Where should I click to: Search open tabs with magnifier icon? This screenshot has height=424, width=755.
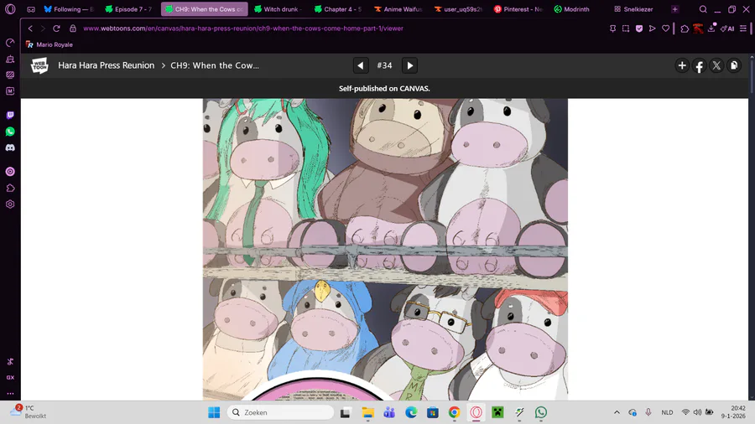point(703,9)
